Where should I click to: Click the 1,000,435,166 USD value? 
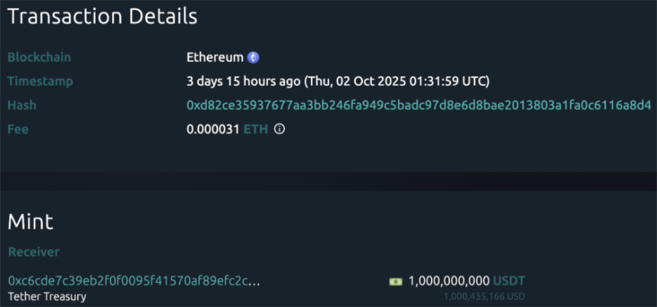click(484, 296)
